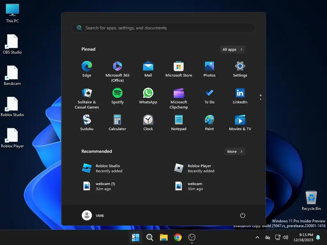Select the Roblox Studio desktop shortcut
The height and width of the screenshot is (245, 327).
pyautogui.click(x=12, y=107)
